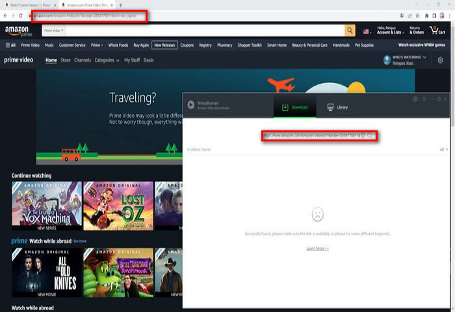Open the Pet Supplies nav link
The image size is (455, 312).
click(364, 45)
